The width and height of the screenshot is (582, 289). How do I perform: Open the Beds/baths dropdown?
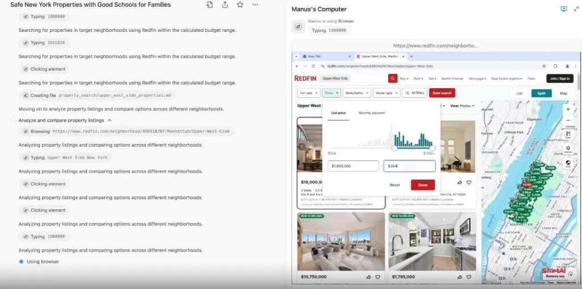pos(357,93)
